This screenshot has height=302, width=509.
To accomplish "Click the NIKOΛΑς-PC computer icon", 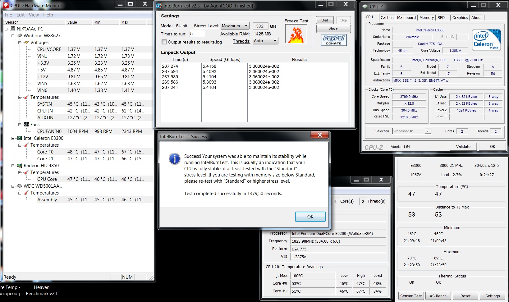I will pyautogui.click(x=13, y=29).
